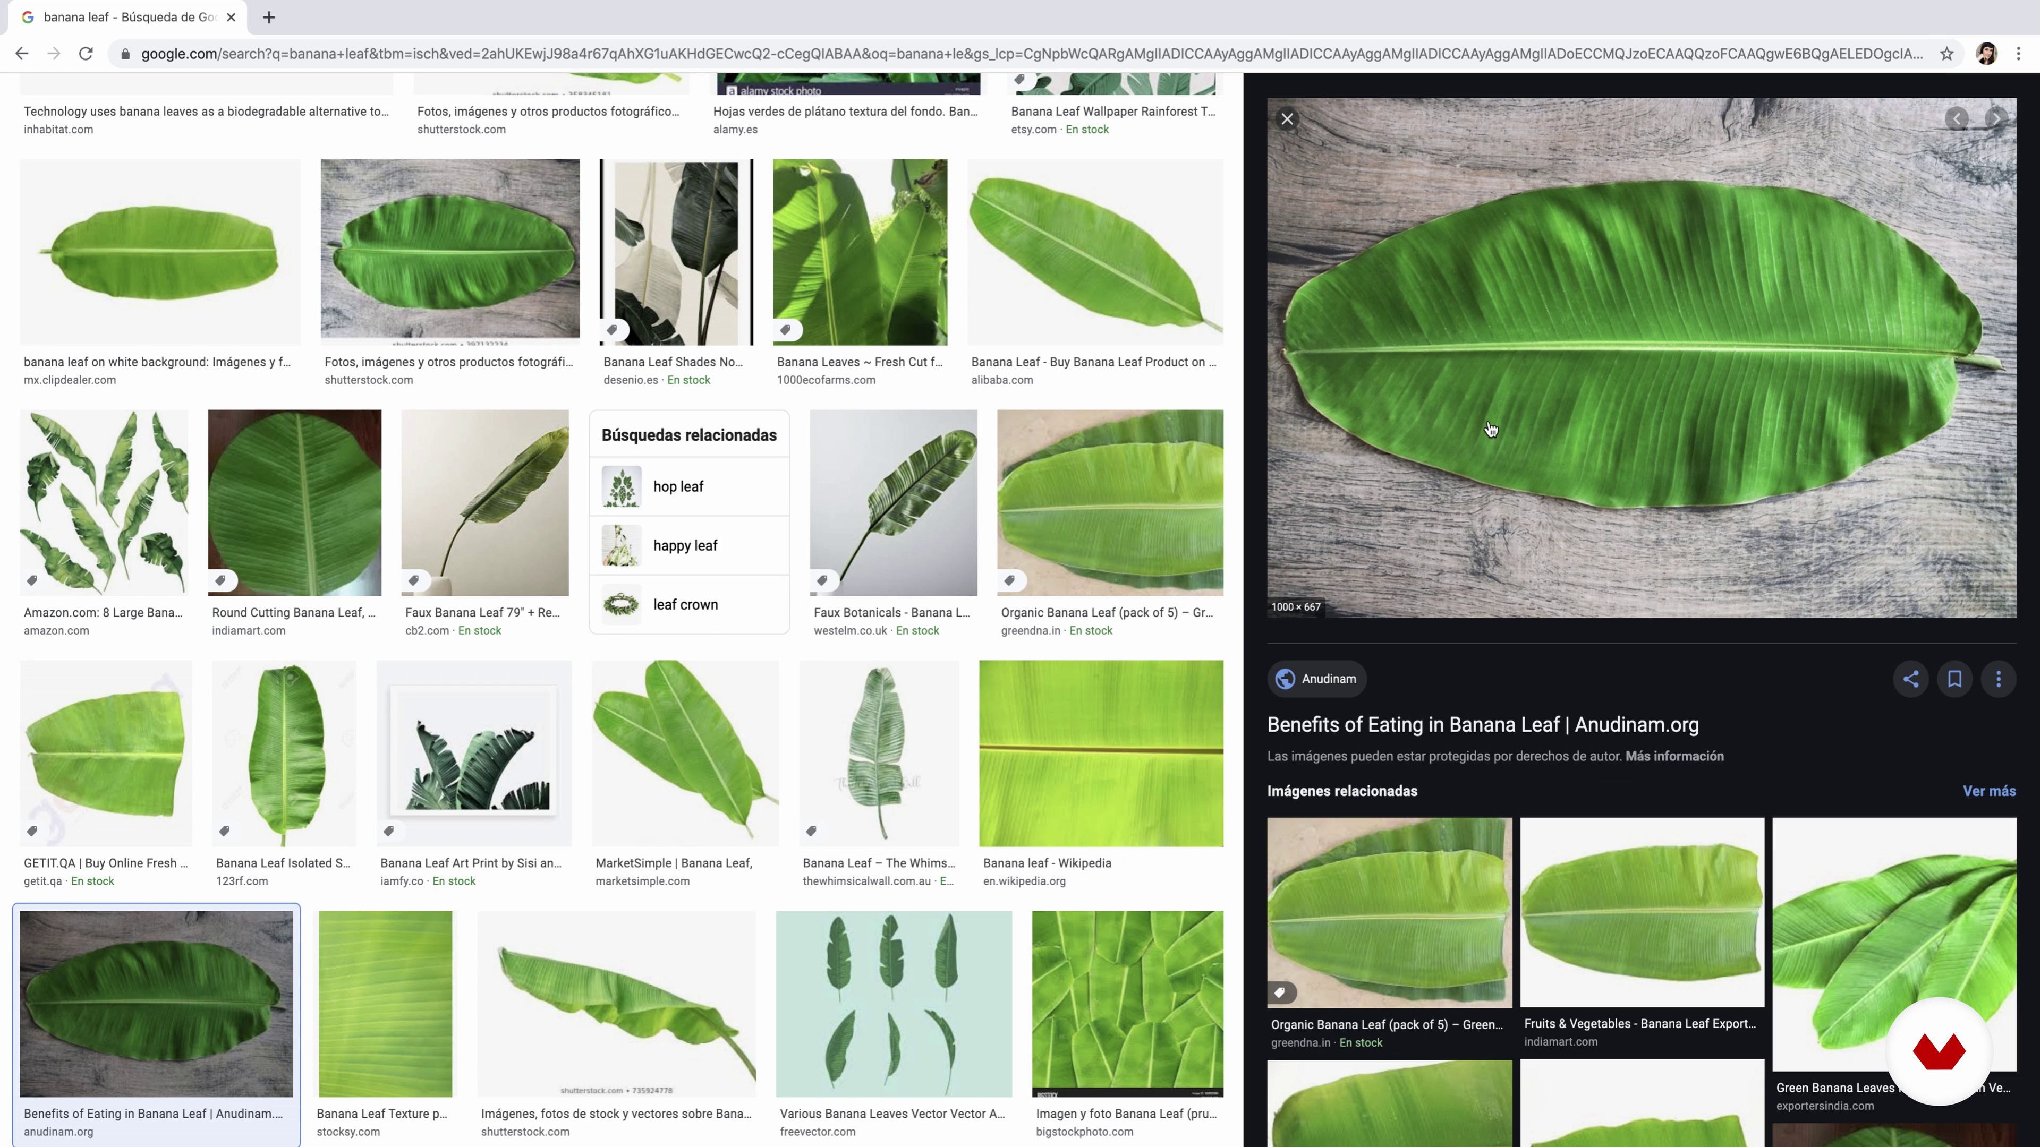Click tag icon on Banana Leaf Isolated thumbnail

point(225,831)
